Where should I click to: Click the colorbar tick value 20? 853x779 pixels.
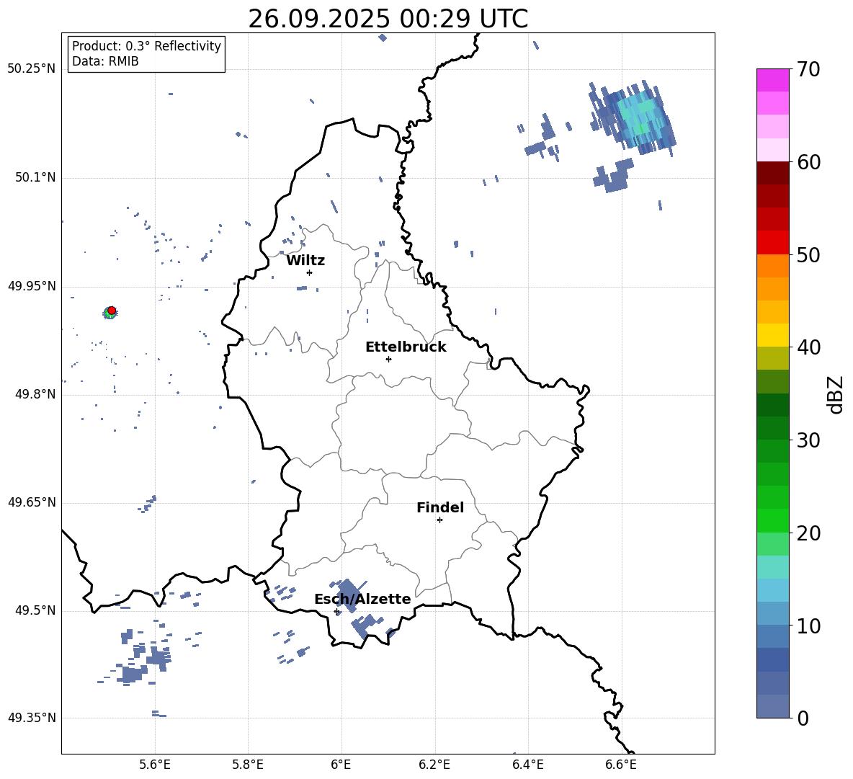tap(808, 533)
